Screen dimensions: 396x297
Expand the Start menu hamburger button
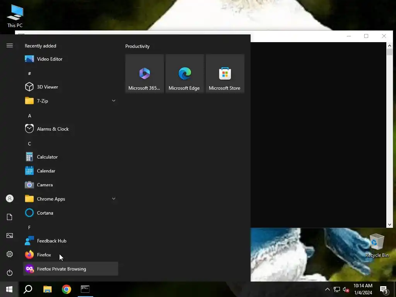(10, 46)
